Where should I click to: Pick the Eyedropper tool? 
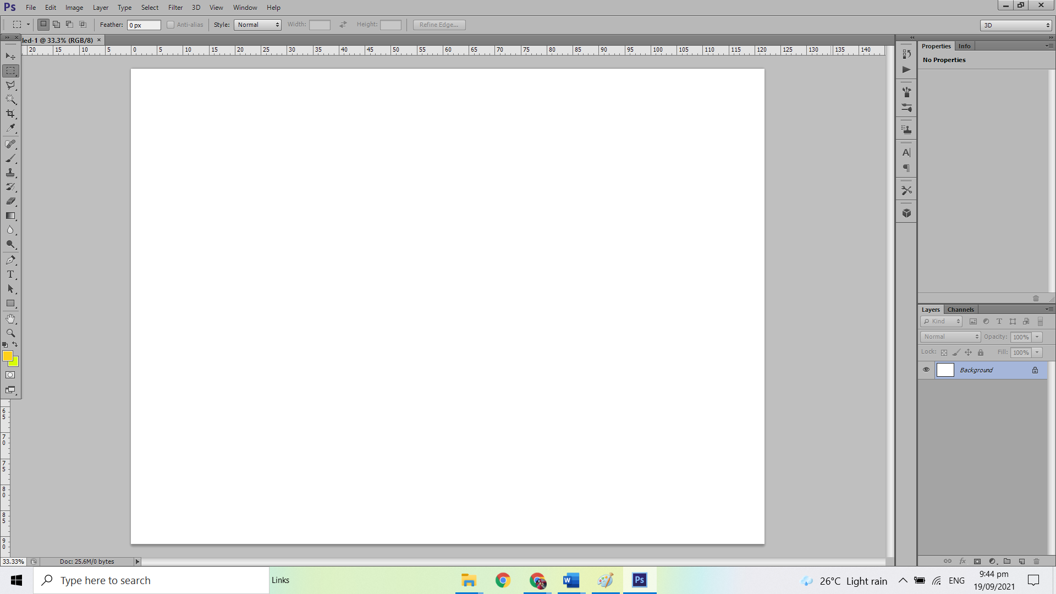point(10,128)
